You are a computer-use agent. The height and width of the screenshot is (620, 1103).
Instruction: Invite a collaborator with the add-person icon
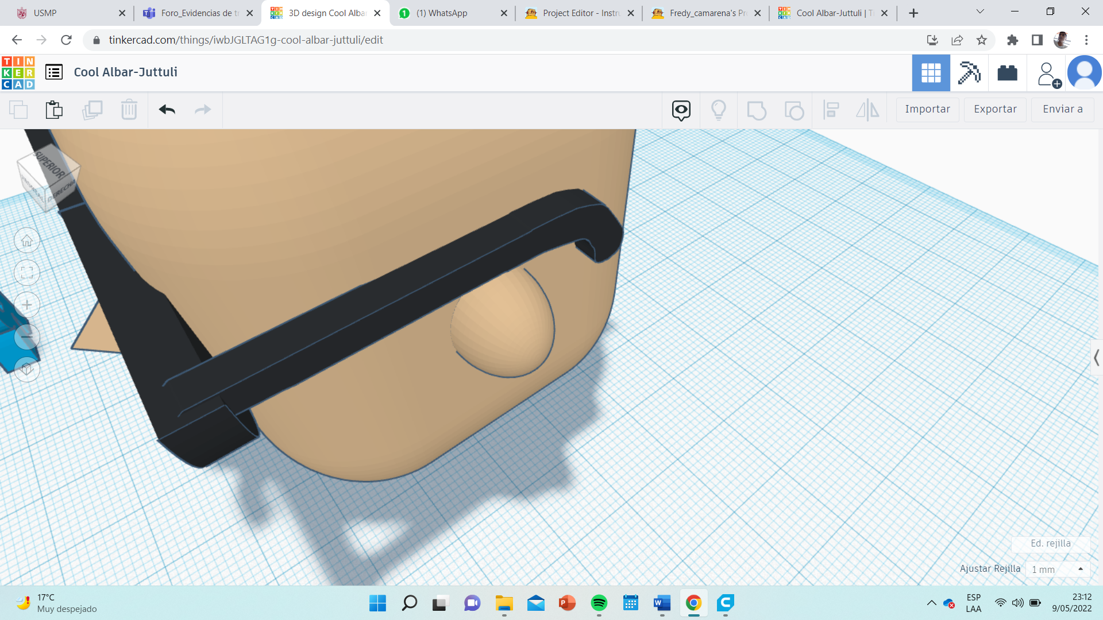click(x=1048, y=73)
